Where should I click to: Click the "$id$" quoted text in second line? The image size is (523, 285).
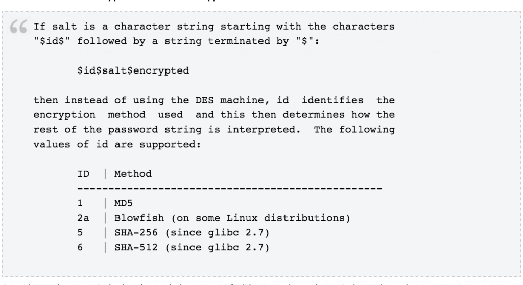(52, 41)
